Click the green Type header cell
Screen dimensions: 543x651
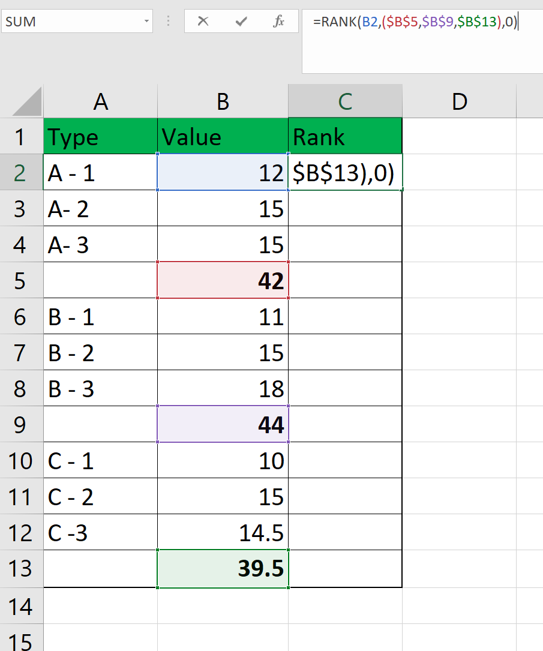pyautogui.click(x=100, y=137)
